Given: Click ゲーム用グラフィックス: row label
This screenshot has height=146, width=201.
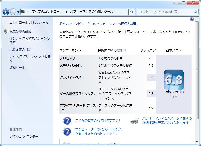Looking at the screenshot, I should [77, 93].
